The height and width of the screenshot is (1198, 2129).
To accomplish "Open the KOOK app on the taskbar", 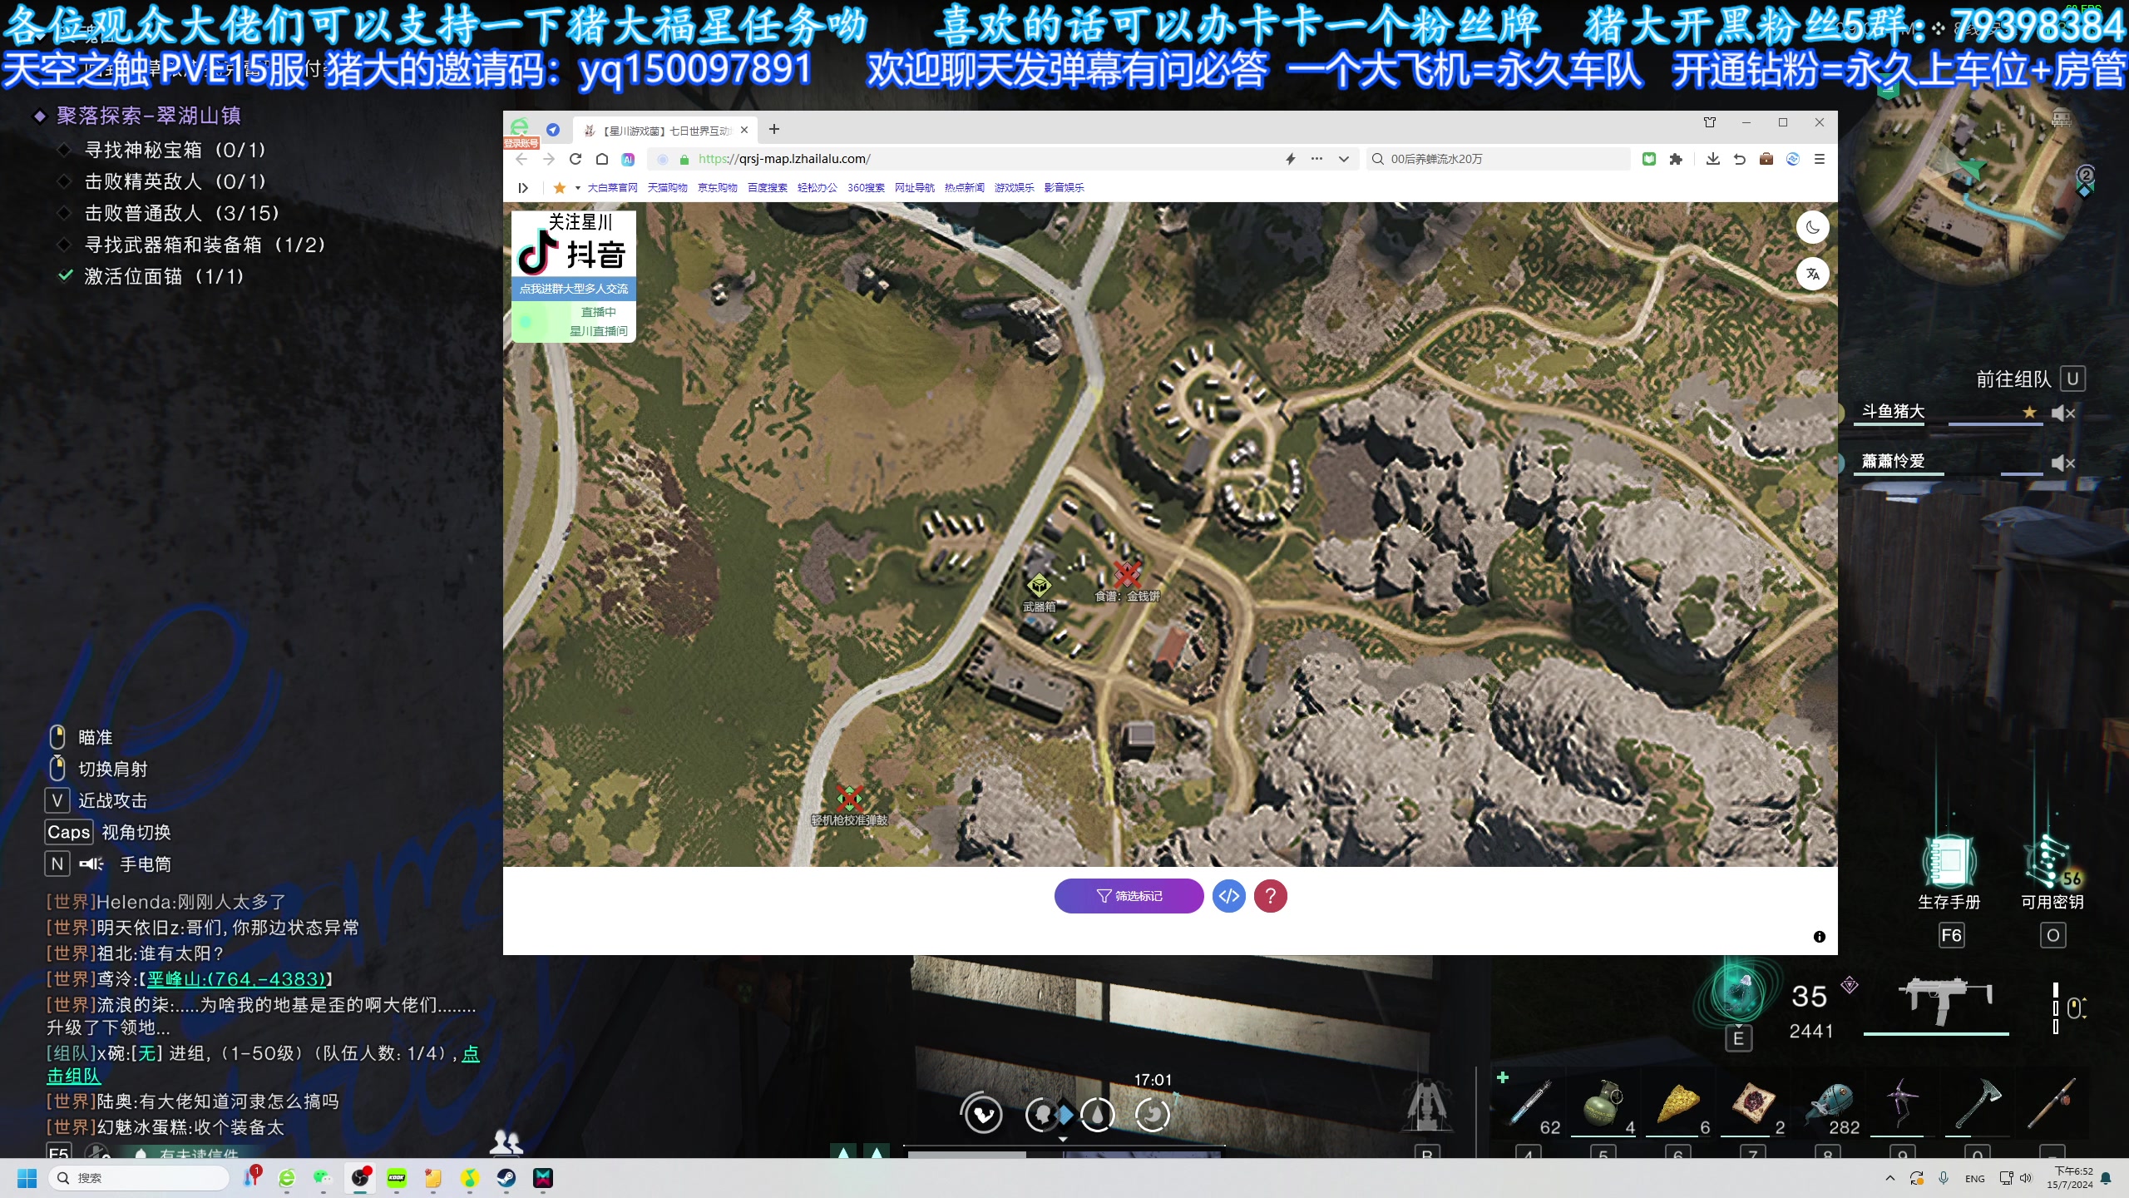I will click(x=397, y=1178).
